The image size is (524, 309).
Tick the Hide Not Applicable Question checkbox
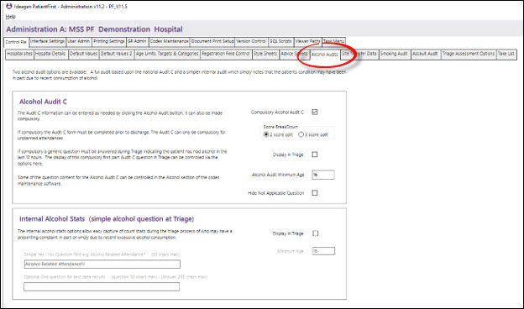pos(315,193)
